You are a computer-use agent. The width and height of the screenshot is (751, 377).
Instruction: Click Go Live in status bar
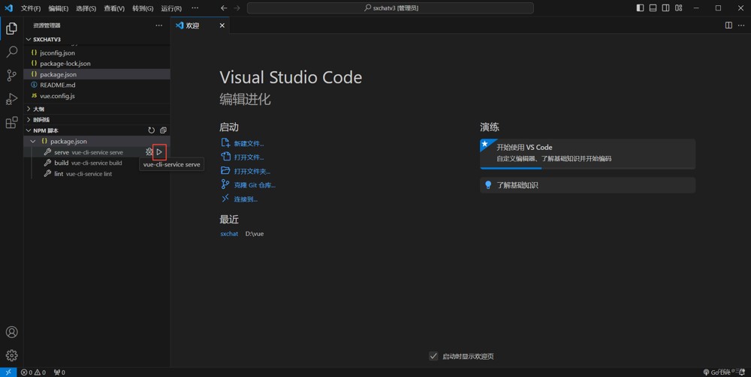[x=716, y=373]
